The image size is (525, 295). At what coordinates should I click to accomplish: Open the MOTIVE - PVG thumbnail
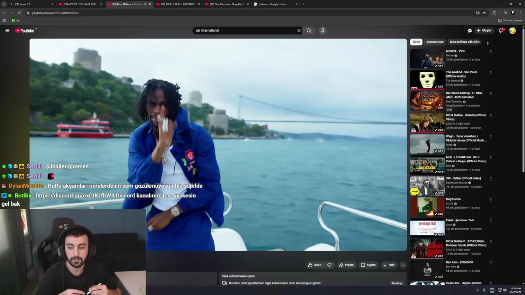point(427,59)
